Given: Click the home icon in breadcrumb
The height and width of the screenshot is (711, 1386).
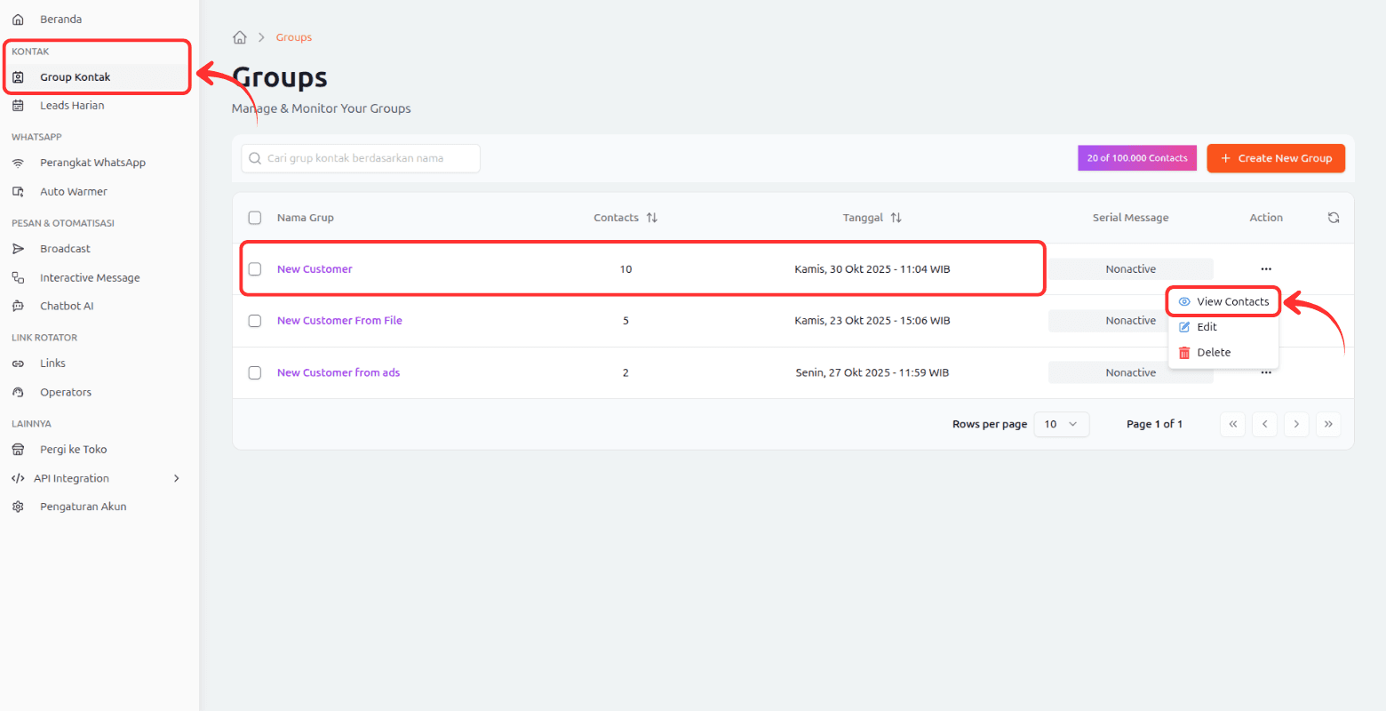Looking at the screenshot, I should pyautogui.click(x=239, y=37).
